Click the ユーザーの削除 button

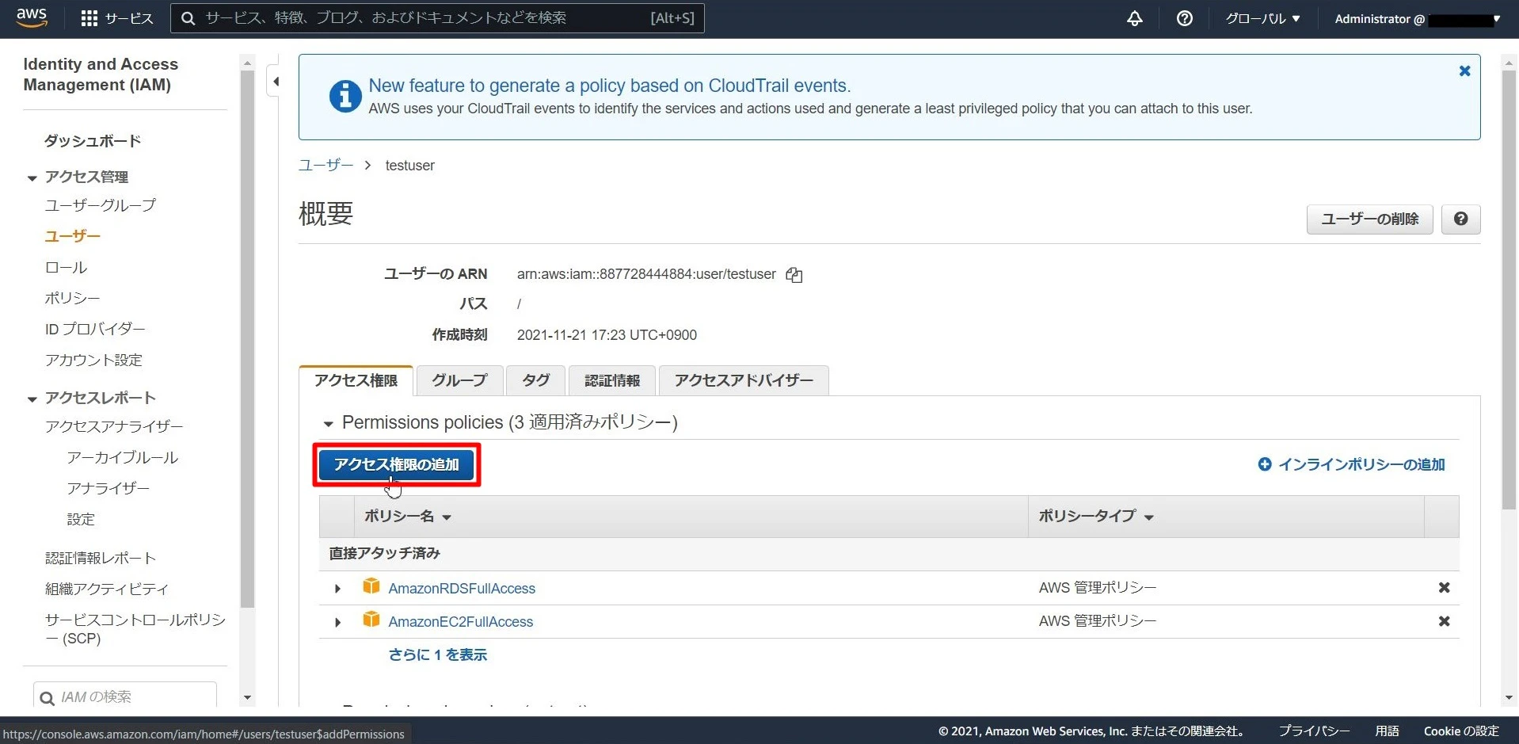click(1370, 219)
